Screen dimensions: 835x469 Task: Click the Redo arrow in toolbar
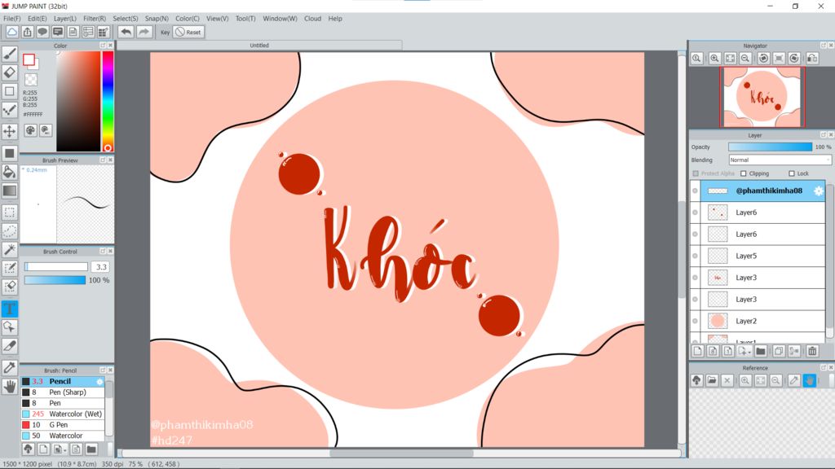click(144, 32)
